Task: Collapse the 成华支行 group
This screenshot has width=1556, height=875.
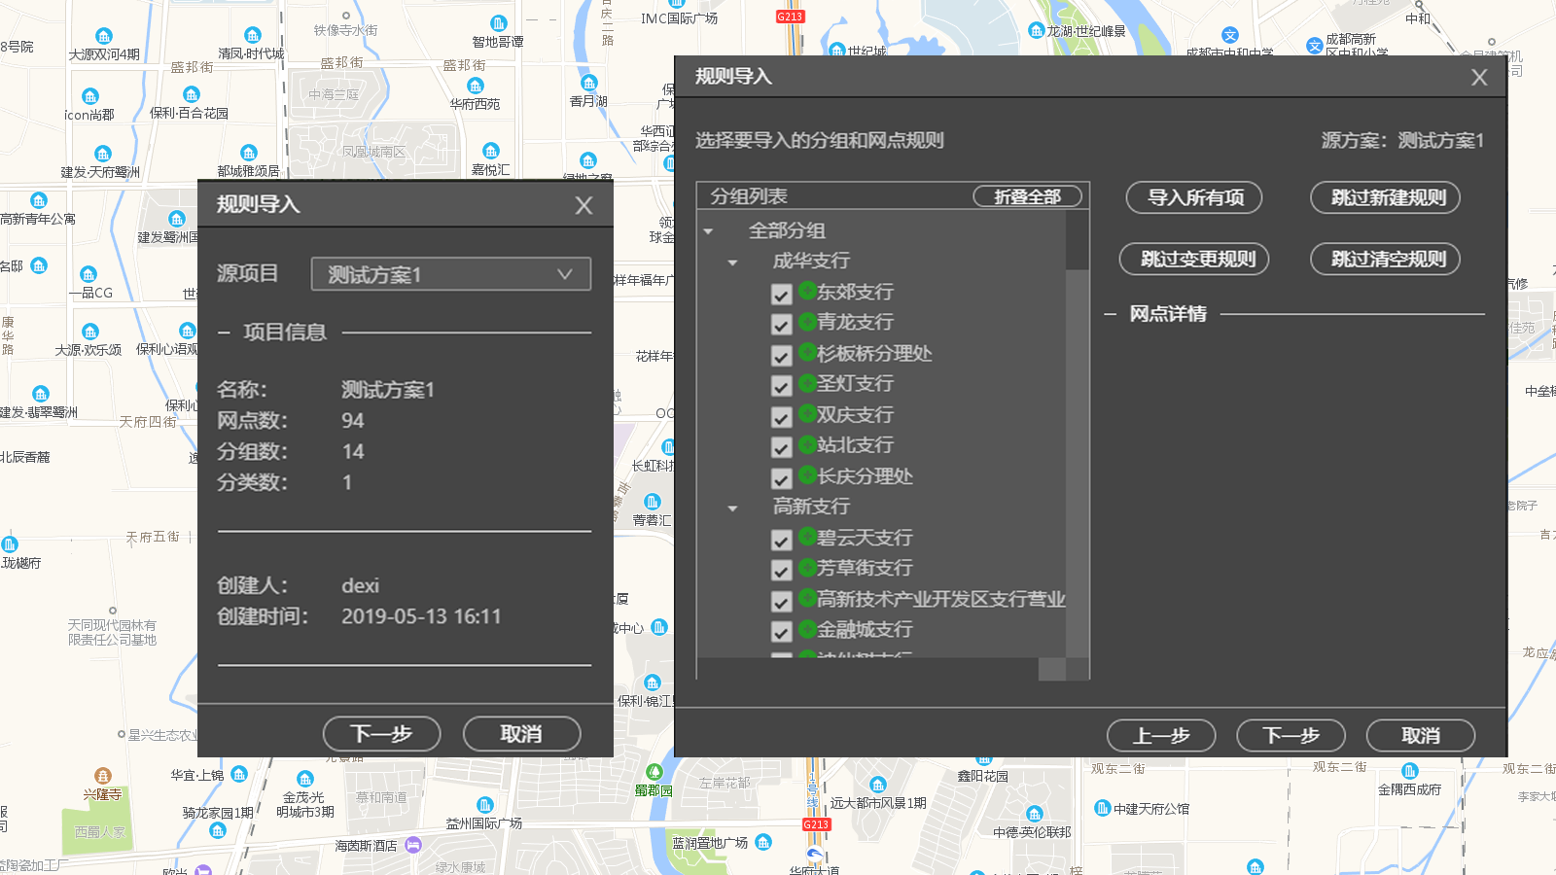Action: (733, 262)
